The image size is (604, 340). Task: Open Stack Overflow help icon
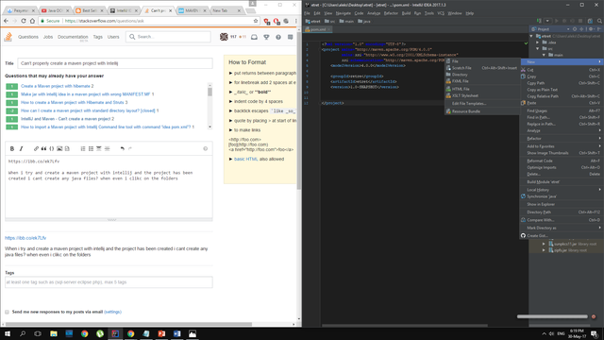tap(278, 37)
